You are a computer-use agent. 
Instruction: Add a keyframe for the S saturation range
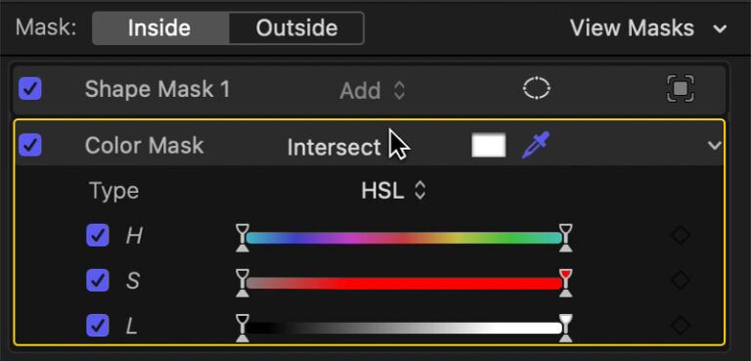tap(681, 280)
